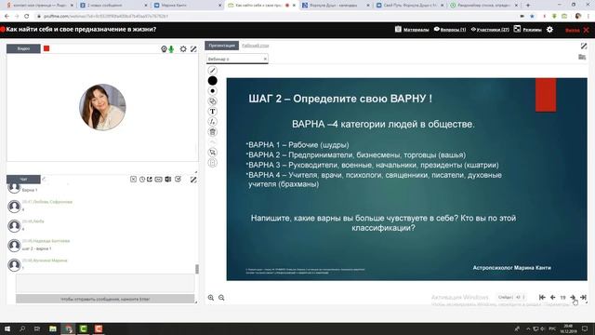Click the chat book-style icon
The width and height of the screenshot is (595, 335).
tap(168, 179)
